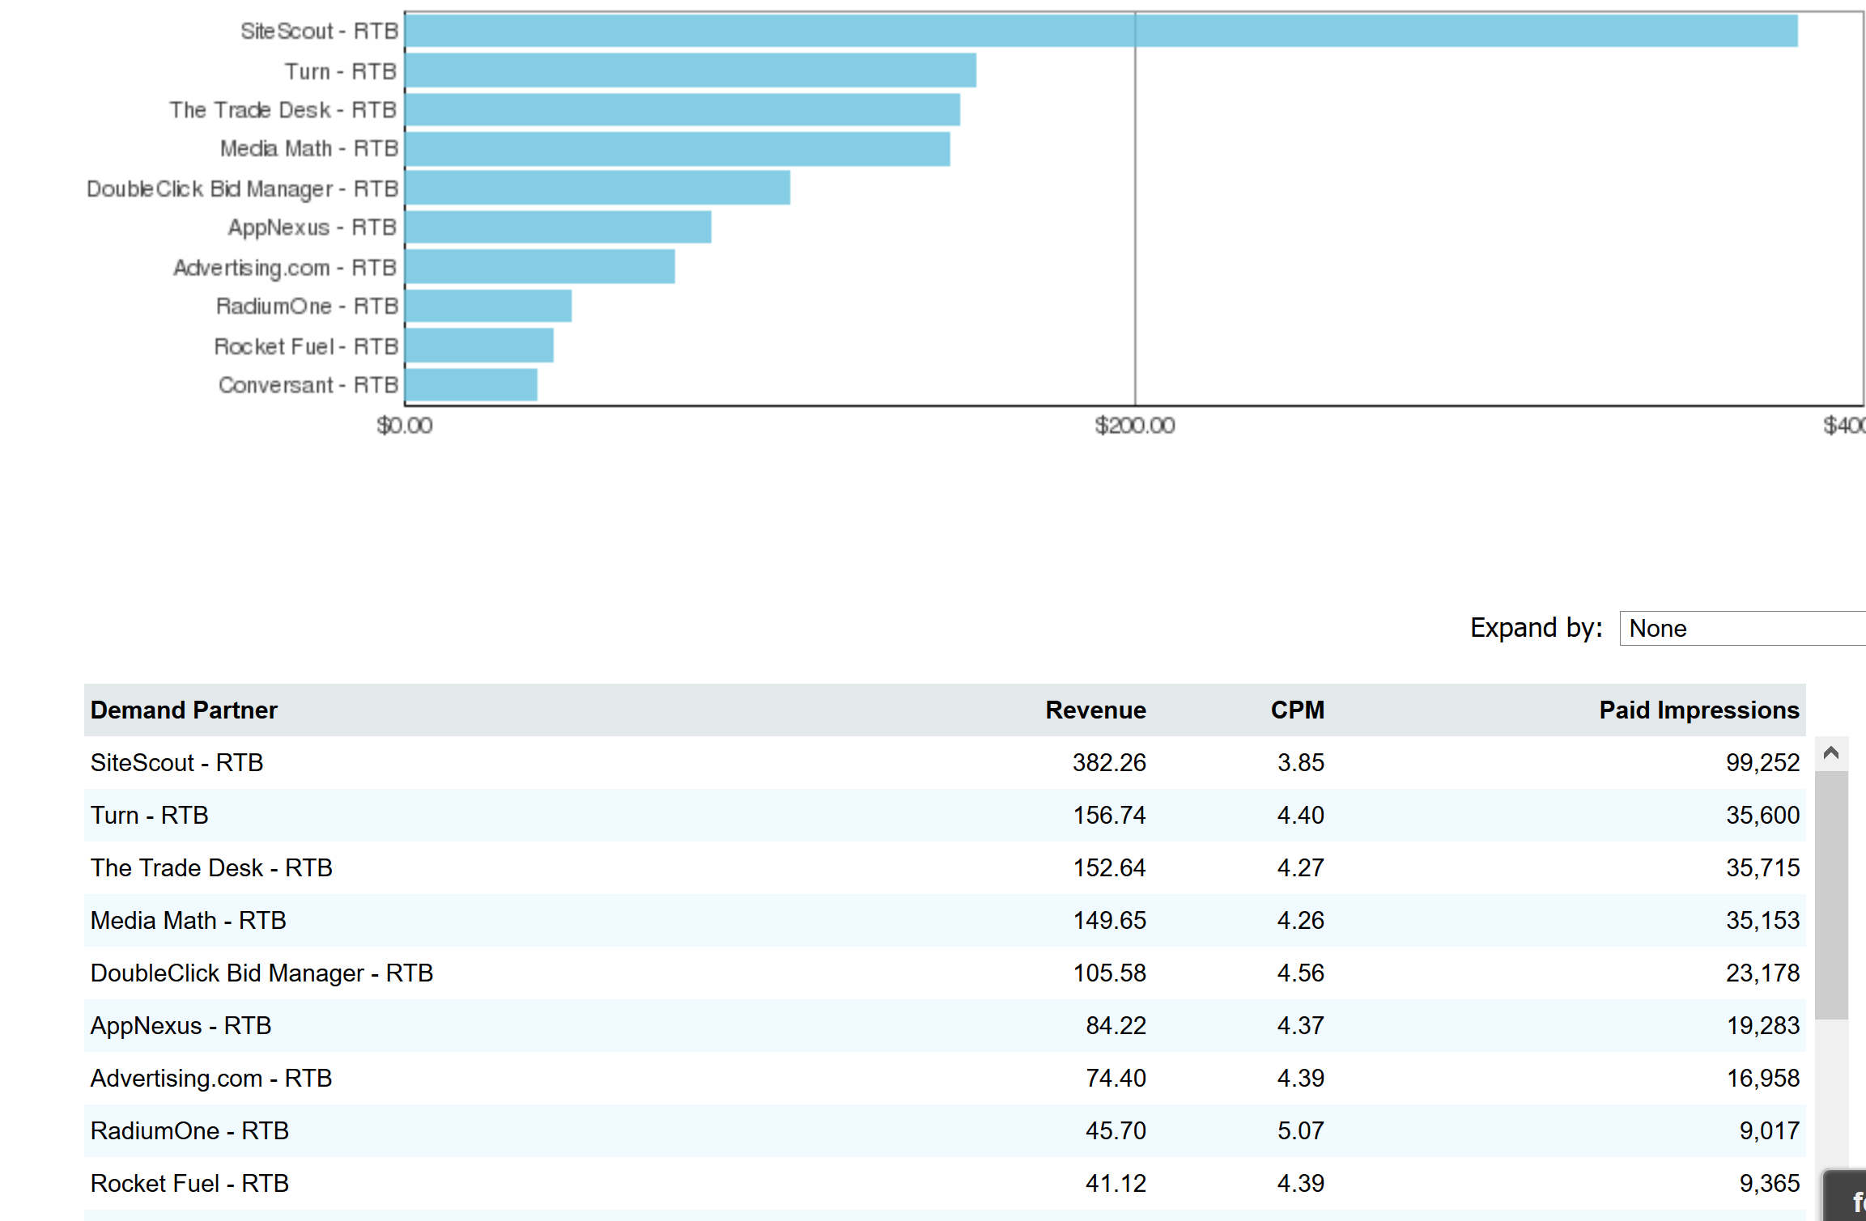This screenshot has height=1221, width=1866.
Task: Click paid impressions value 35,153
Action: click(1762, 920)
